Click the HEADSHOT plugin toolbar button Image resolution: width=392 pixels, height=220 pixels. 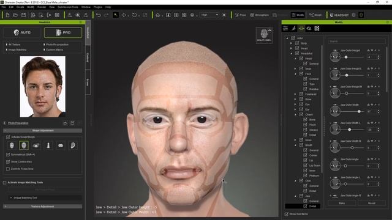pos(339,15)
